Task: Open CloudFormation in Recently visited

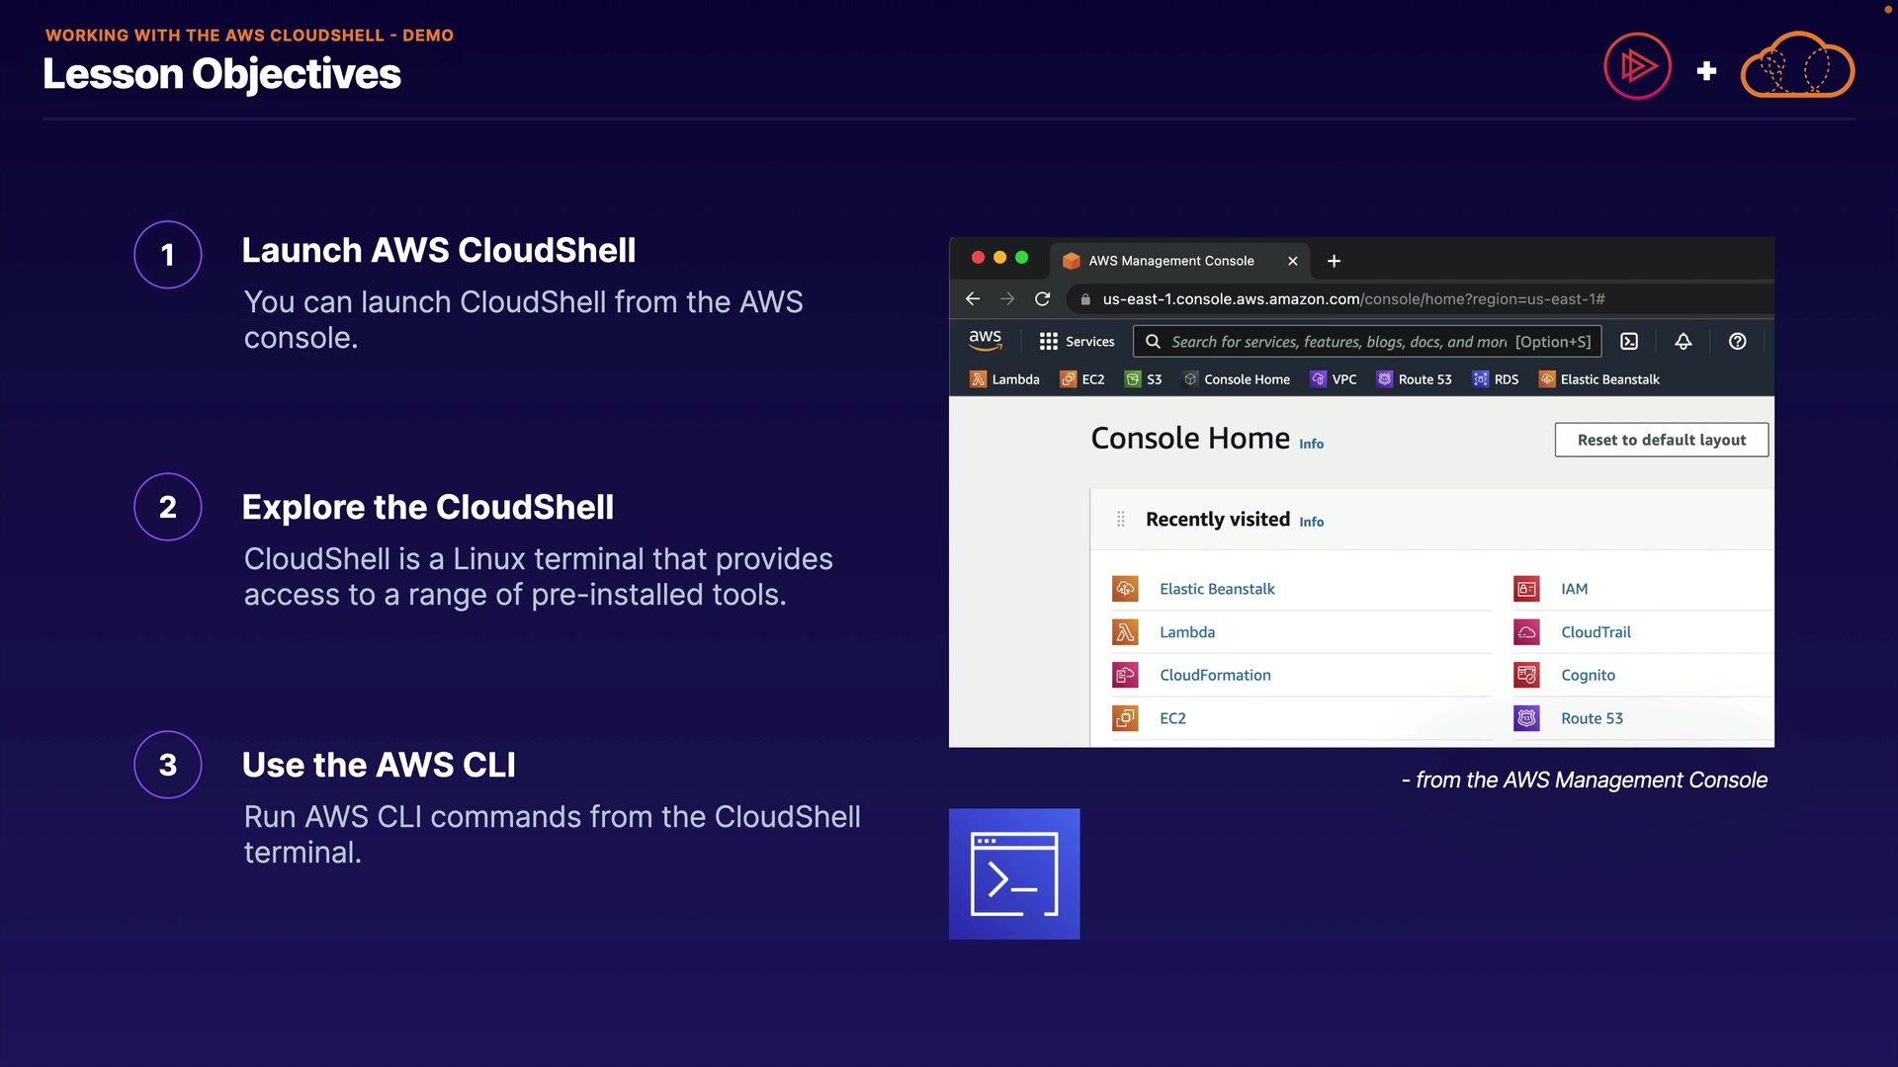Action: pos(1215,675)
